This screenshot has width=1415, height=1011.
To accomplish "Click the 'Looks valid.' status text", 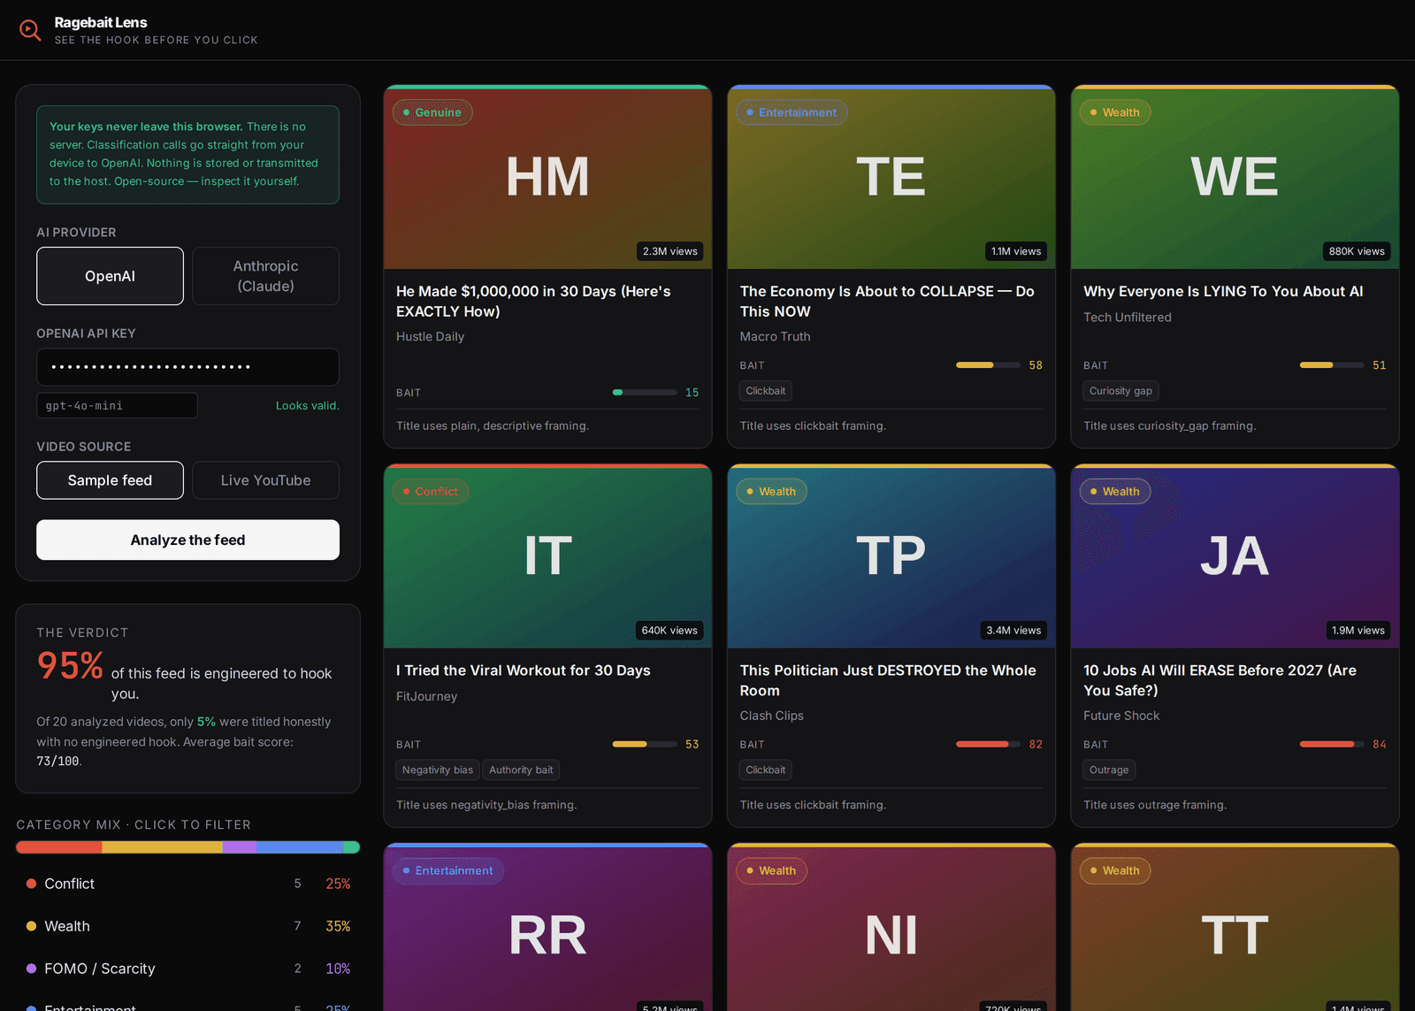I will [307, 405].
